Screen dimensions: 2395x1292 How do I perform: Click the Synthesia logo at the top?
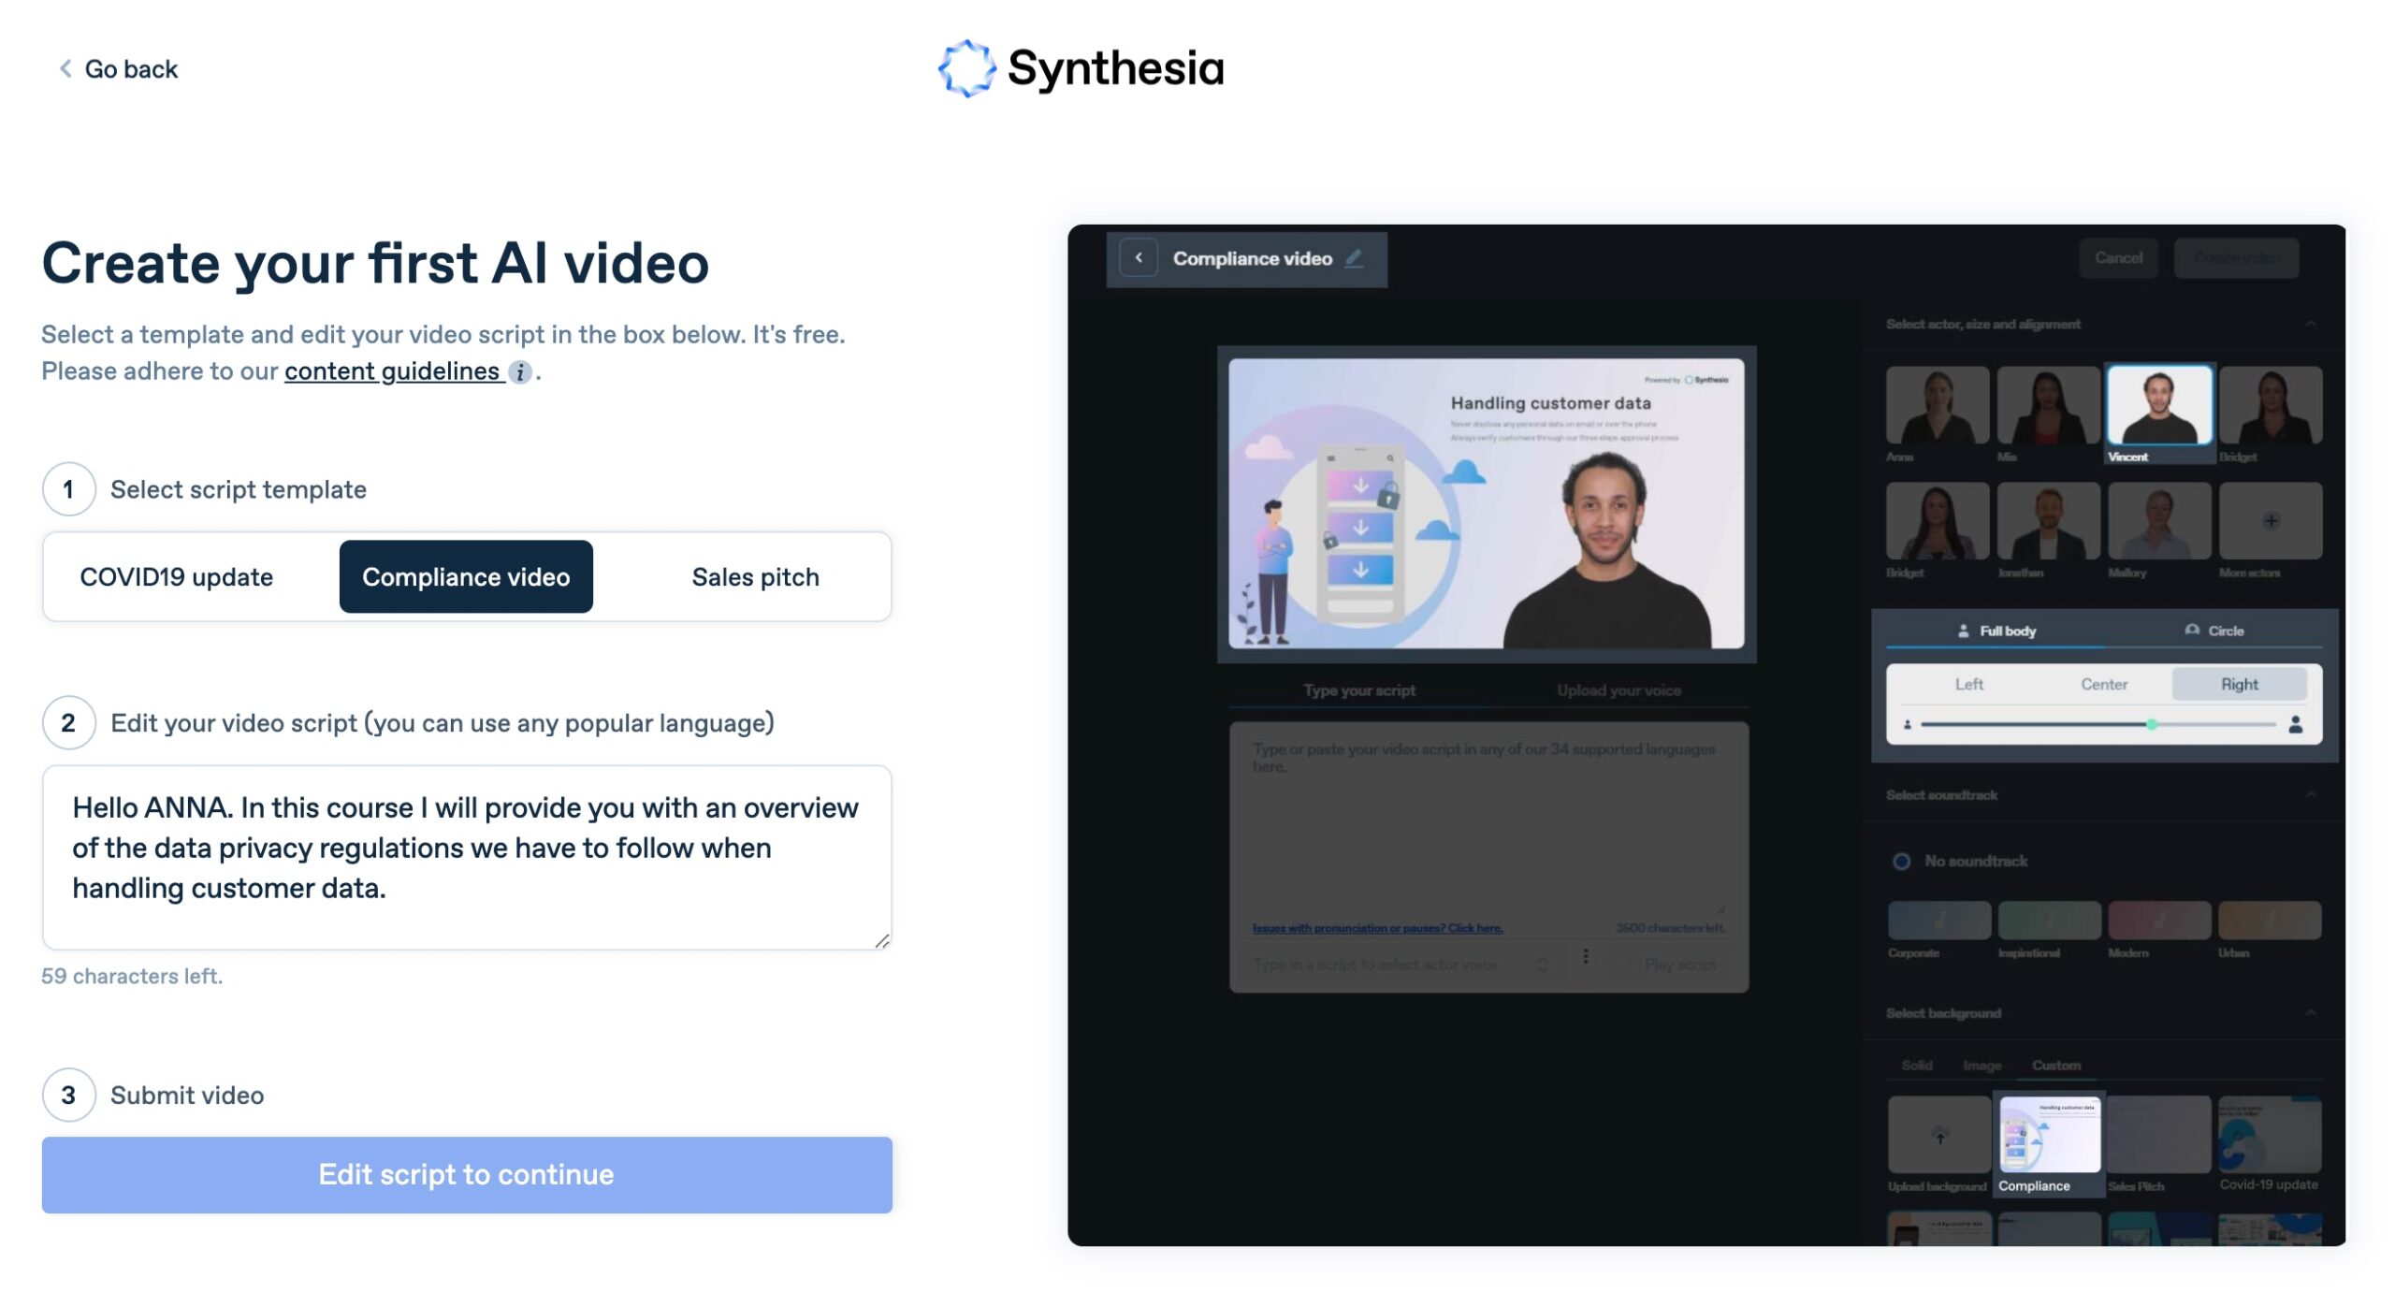coord(1081,68)
